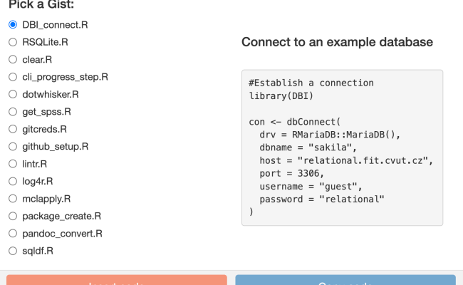Choose the get_spss.R gist
This screenshot has width=463, height=285.
point(13,112)
